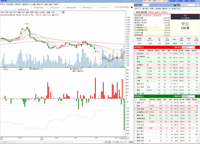Viewport: 200px width, 144px height.
Task: Tick checkbox for 台灣摩根士丹利 row
Action: [135, 112]
